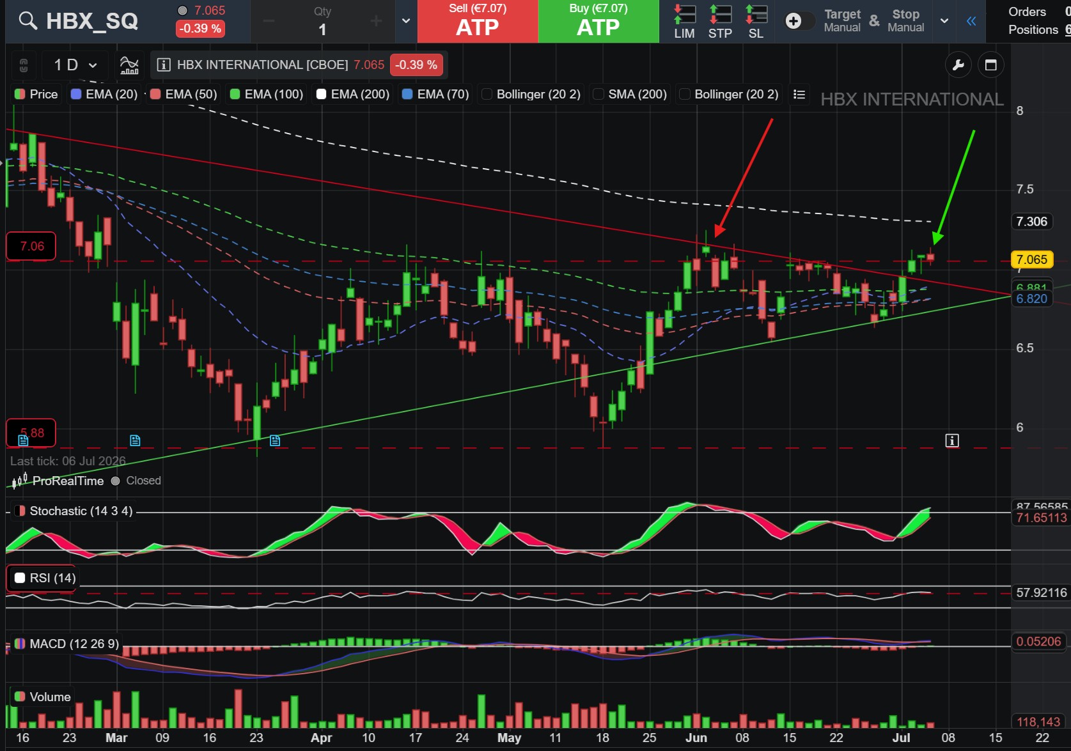
Task: Enable the SMA (200) checkbox
Action: click(x=598, y=94)
